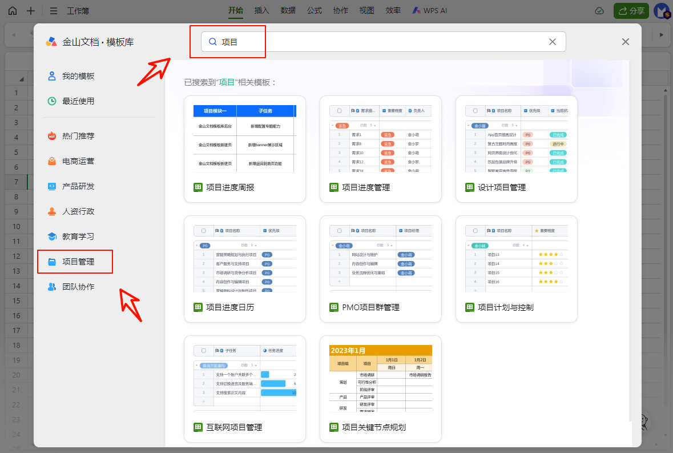Close the 模板库 template library dialog

626,42
